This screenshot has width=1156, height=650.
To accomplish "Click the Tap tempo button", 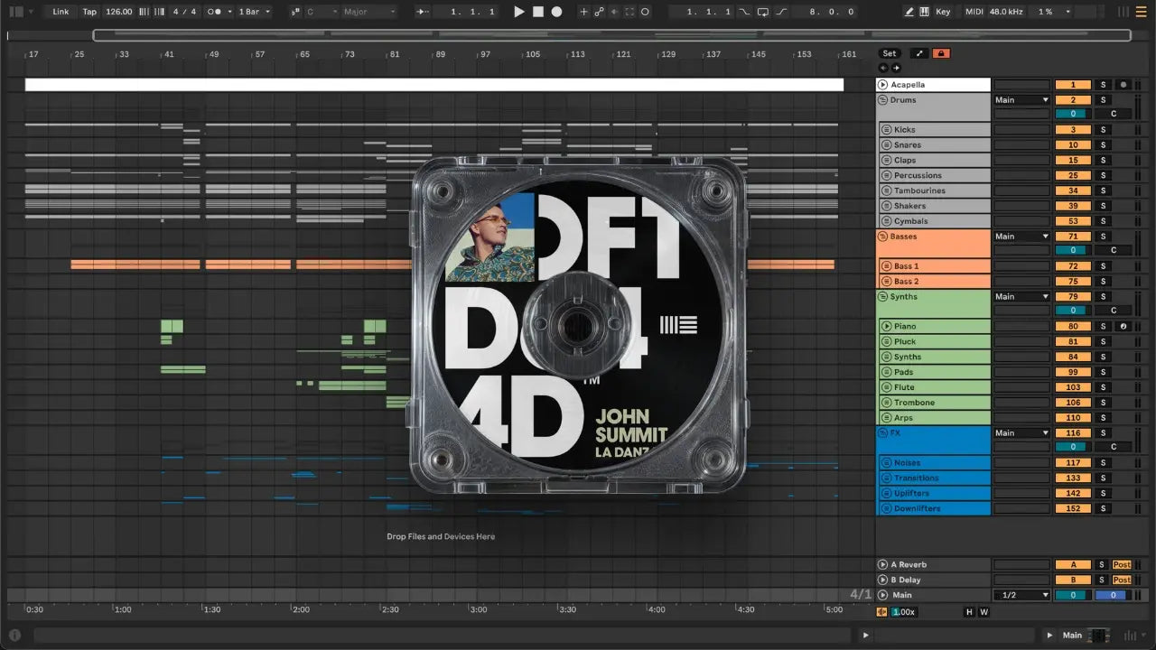I will coord(89,12).
